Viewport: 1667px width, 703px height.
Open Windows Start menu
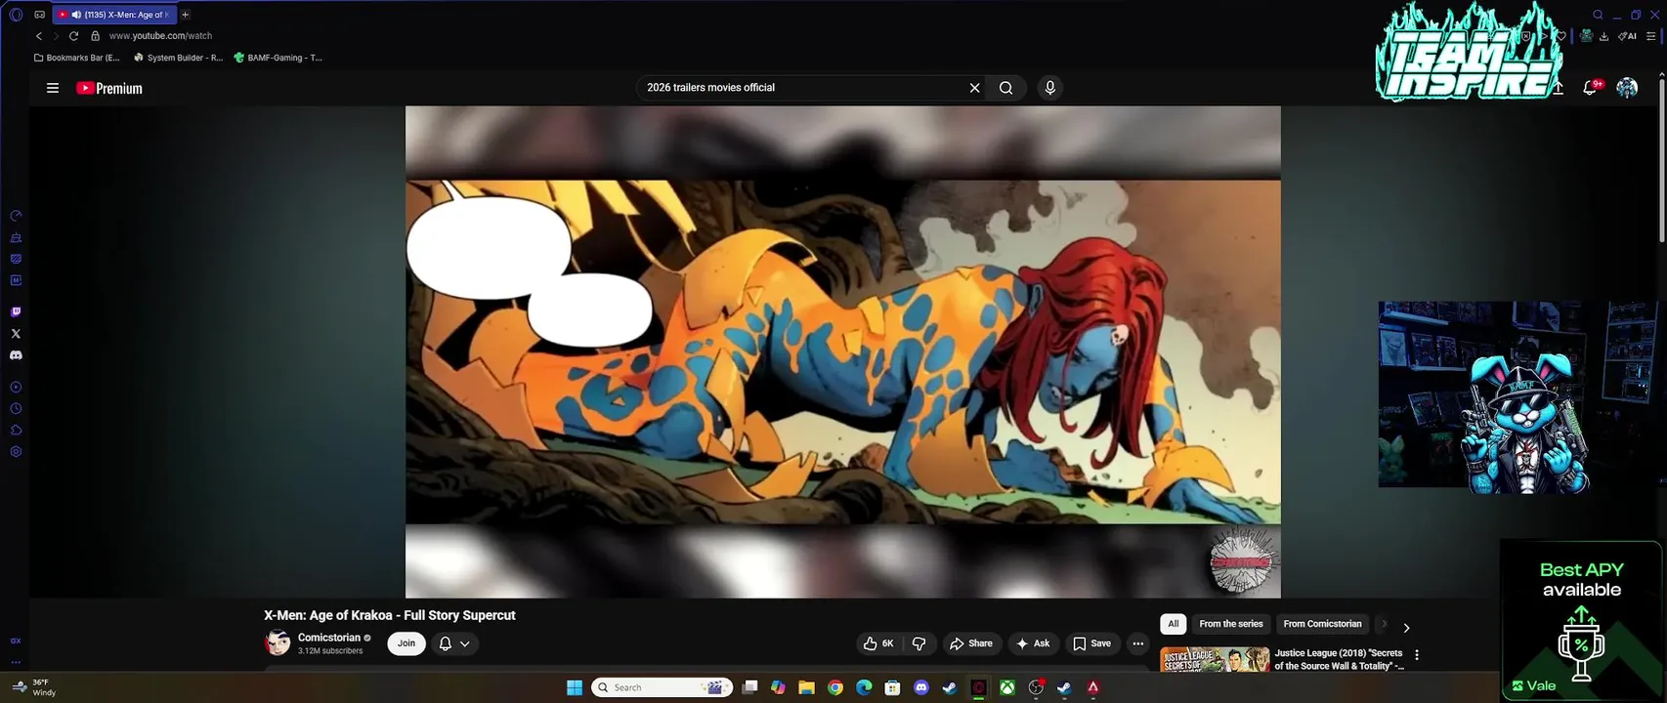pos(575,687)
